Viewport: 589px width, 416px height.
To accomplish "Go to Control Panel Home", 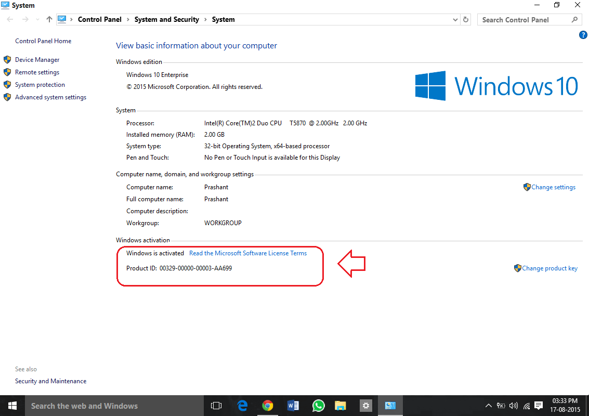I will [x=43, y=41].
